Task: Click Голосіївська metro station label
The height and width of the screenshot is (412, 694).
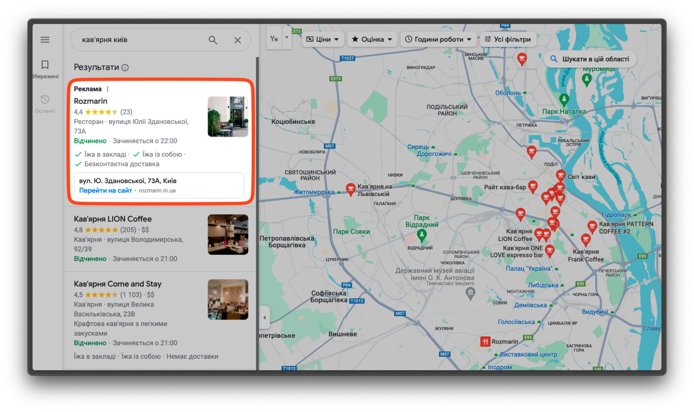Action: [516, 322]
